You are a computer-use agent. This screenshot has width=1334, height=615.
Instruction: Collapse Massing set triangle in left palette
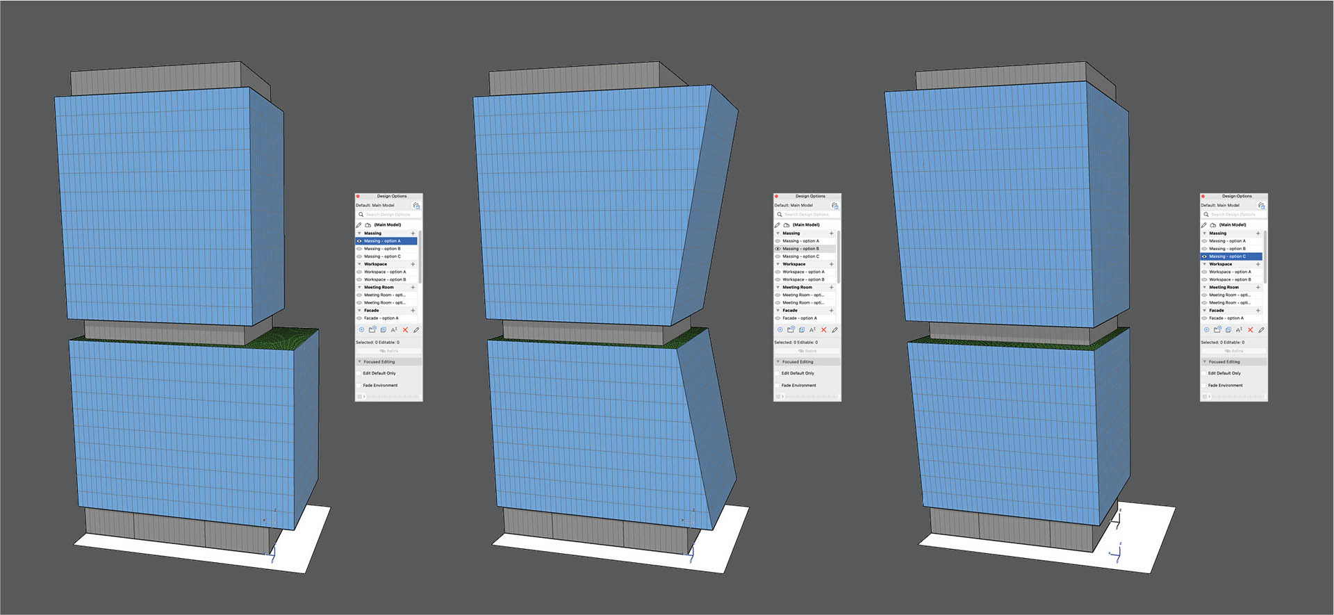(x=359, y=233)
